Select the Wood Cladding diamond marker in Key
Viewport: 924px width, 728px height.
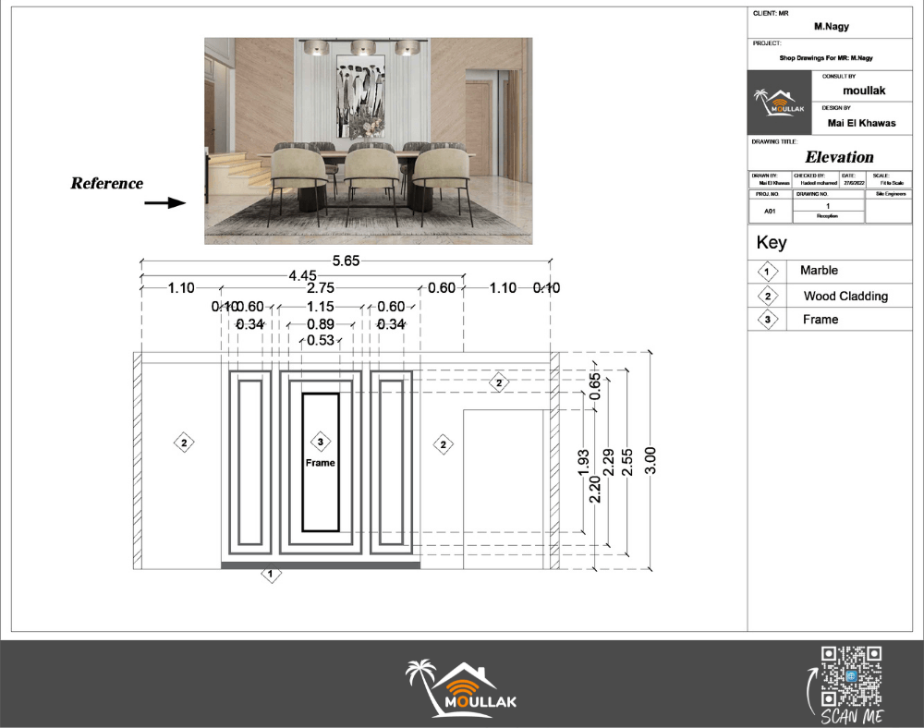coord(767,297)
